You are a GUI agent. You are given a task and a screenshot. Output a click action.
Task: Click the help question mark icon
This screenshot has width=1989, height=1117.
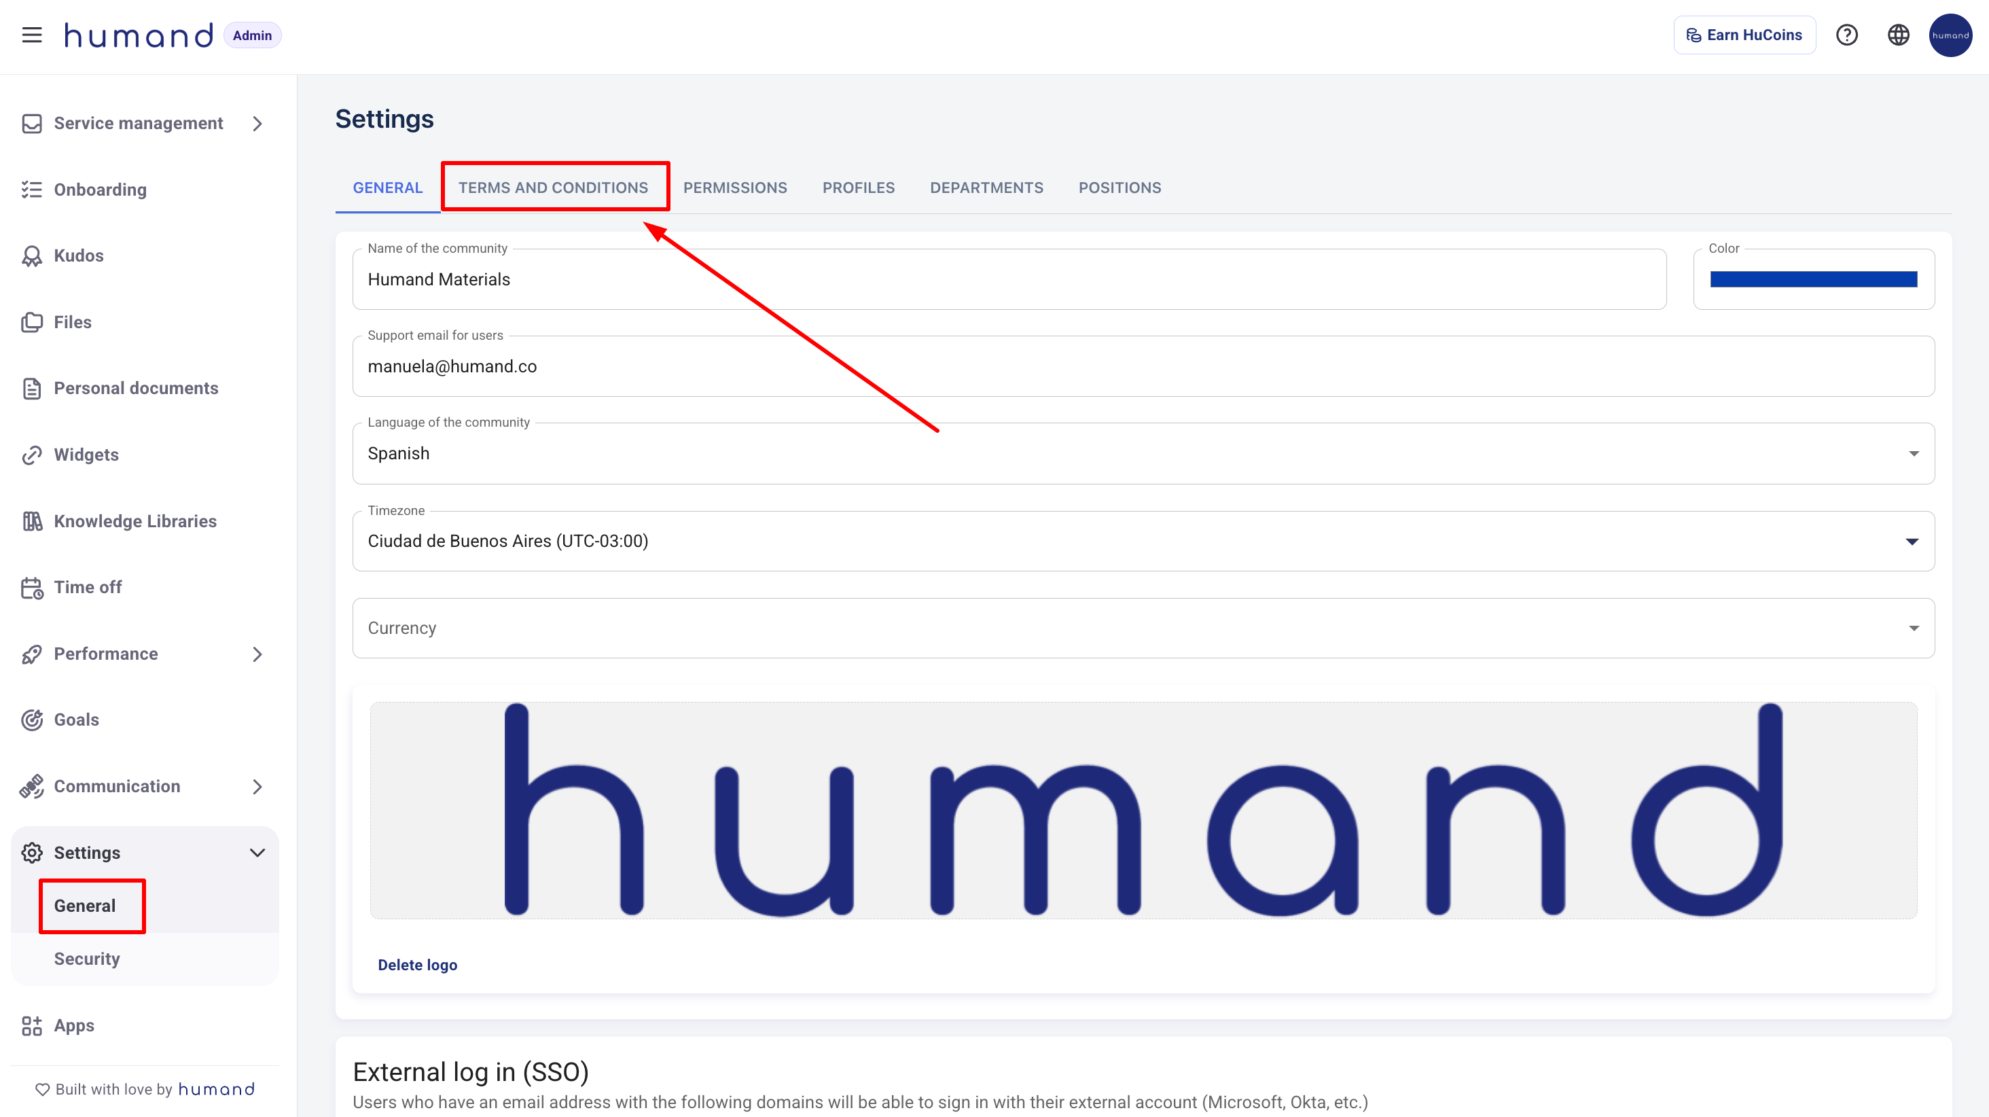click(1846, 35)
